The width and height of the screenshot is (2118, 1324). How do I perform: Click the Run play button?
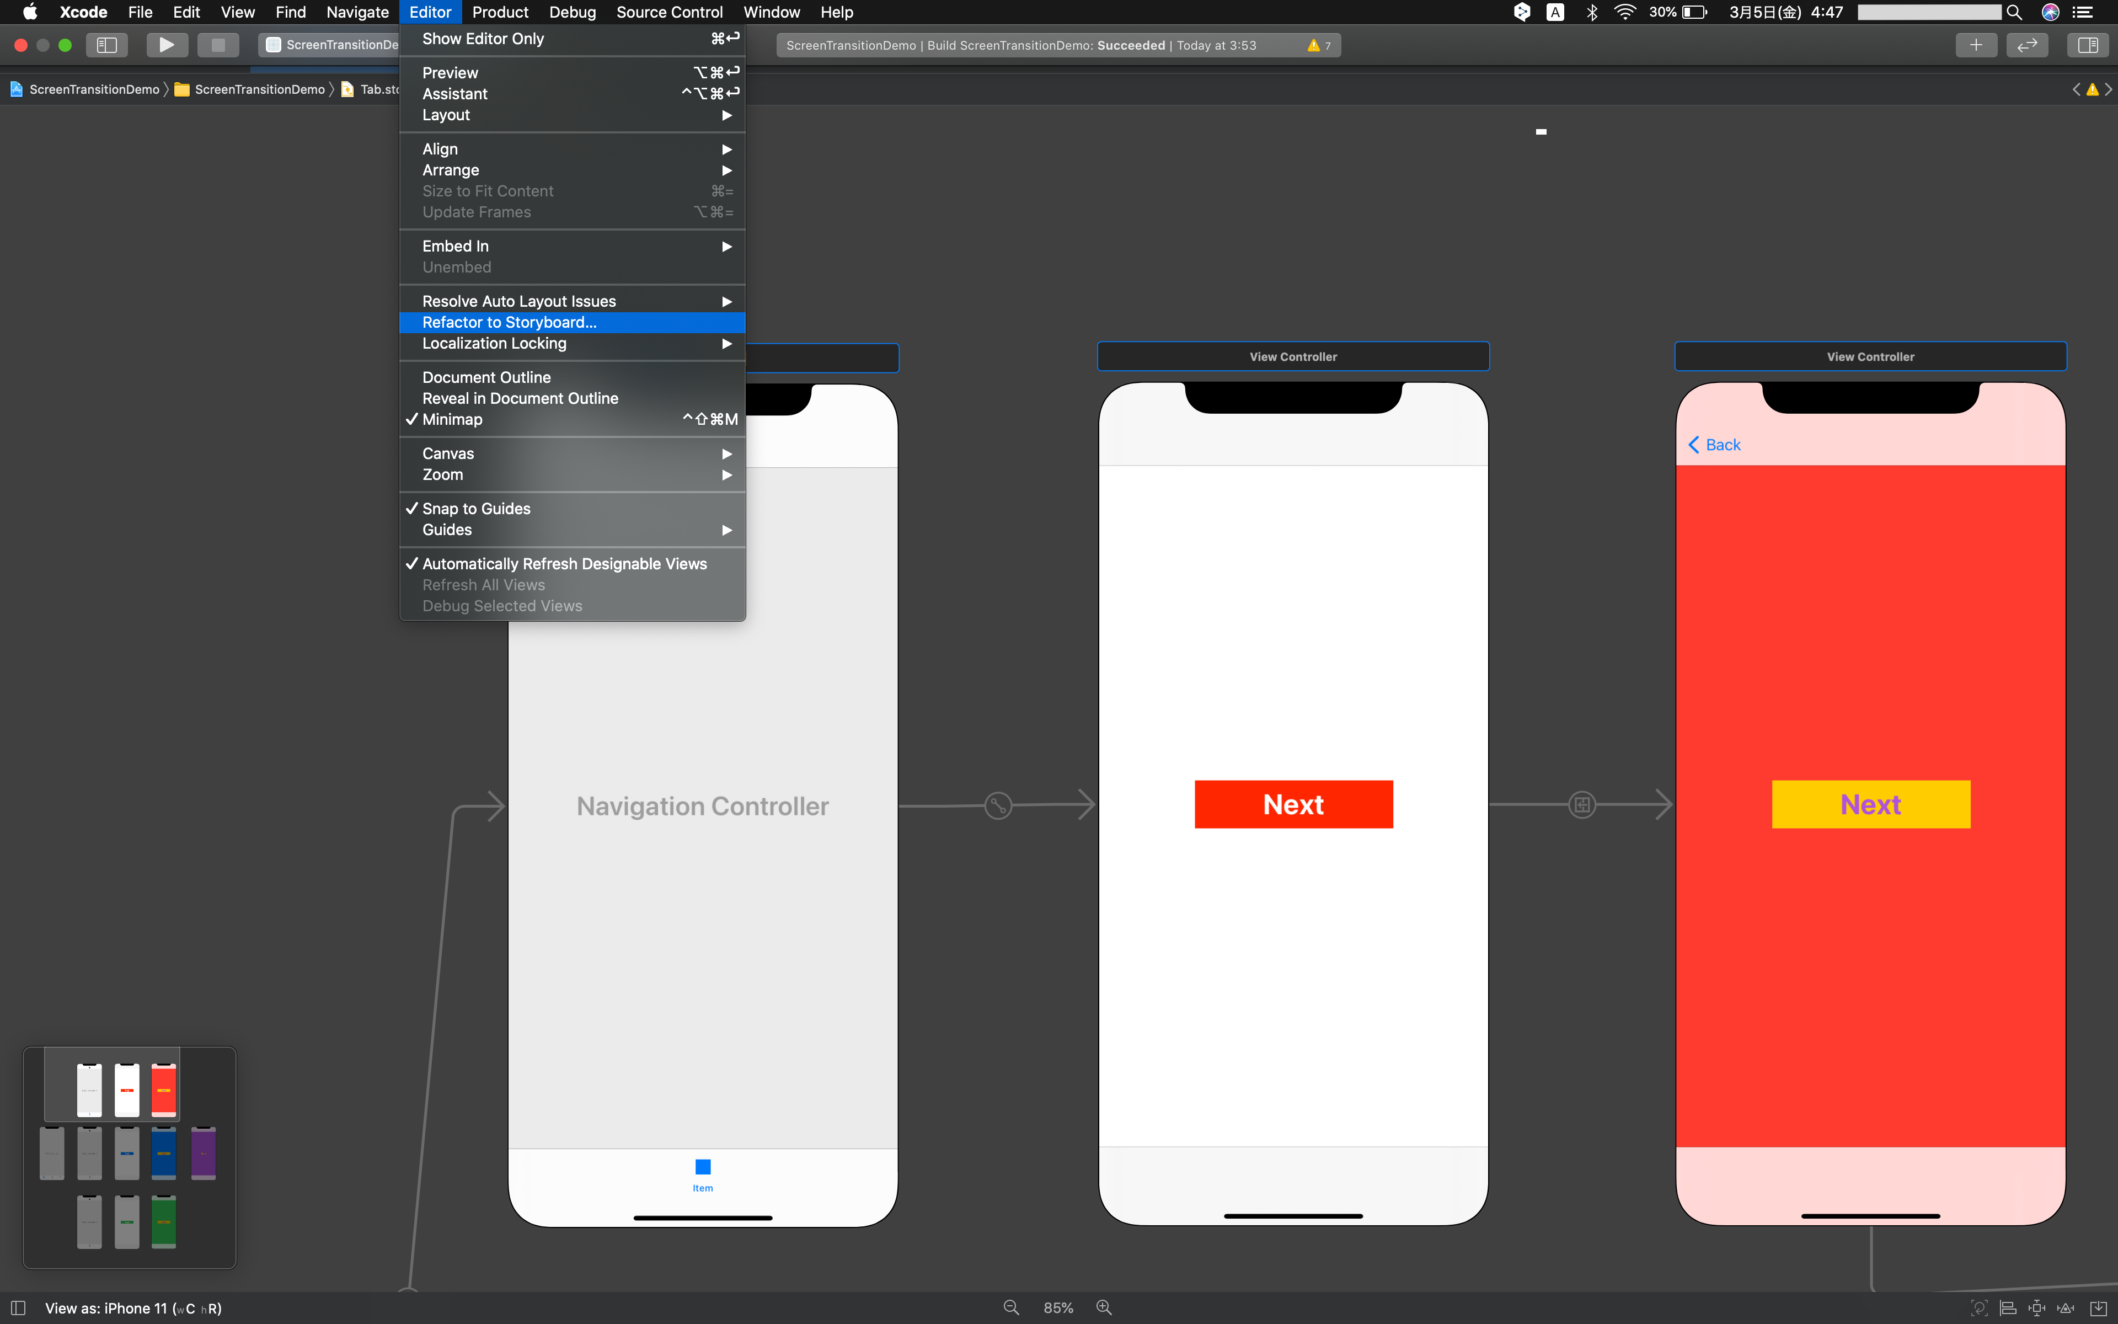(166, 45)
